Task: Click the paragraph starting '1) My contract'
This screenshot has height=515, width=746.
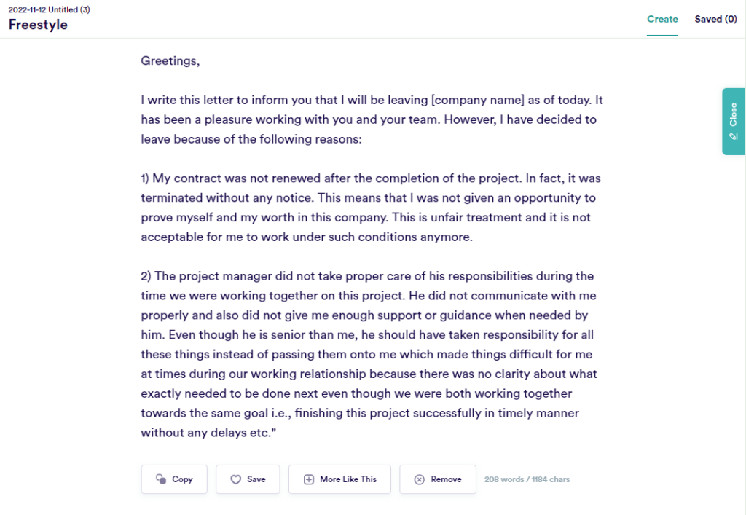Action: (371, 208)
